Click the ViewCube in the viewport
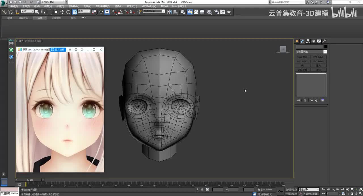This screenshot has height=196, width=363. tap(283, 49)
